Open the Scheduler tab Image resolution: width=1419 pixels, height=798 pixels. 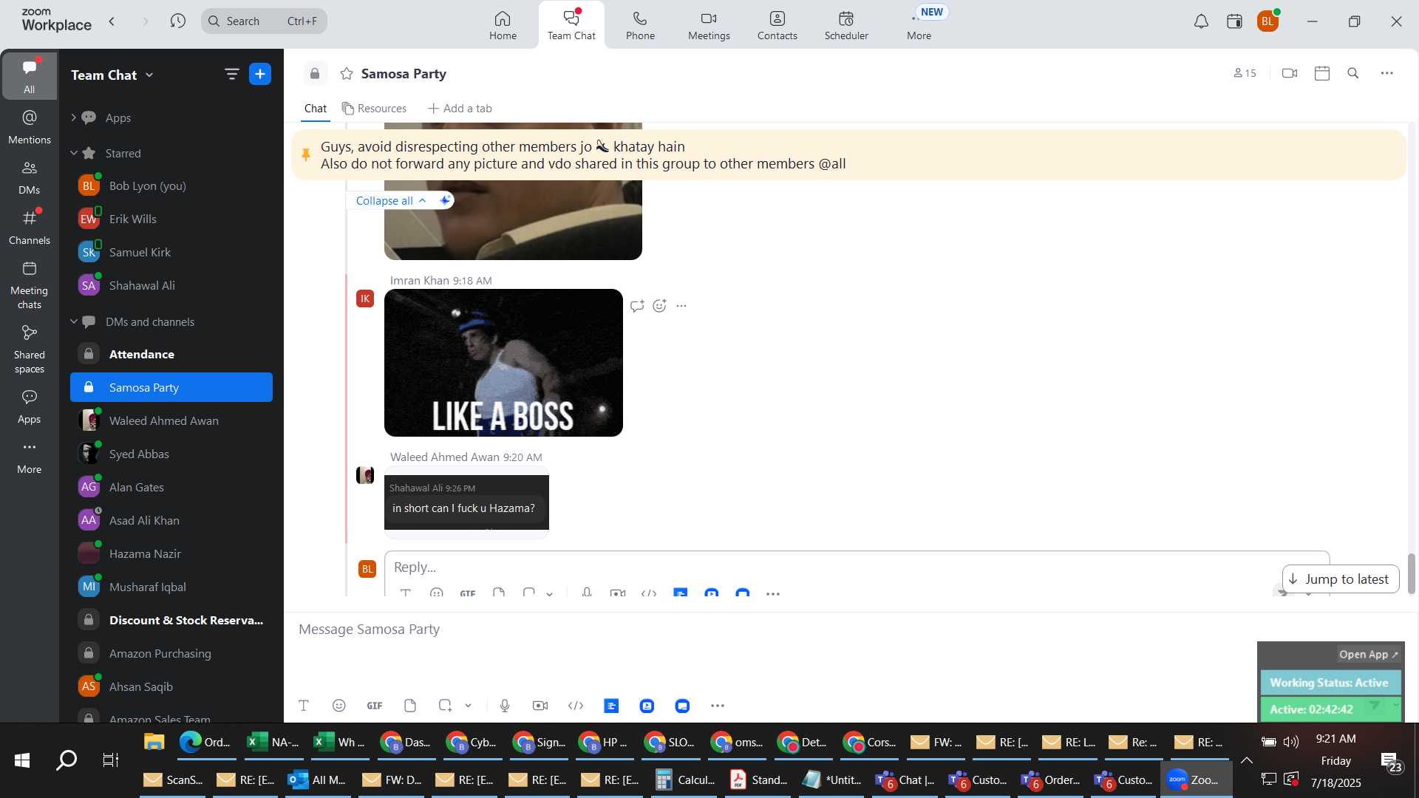tap(846, 25)
